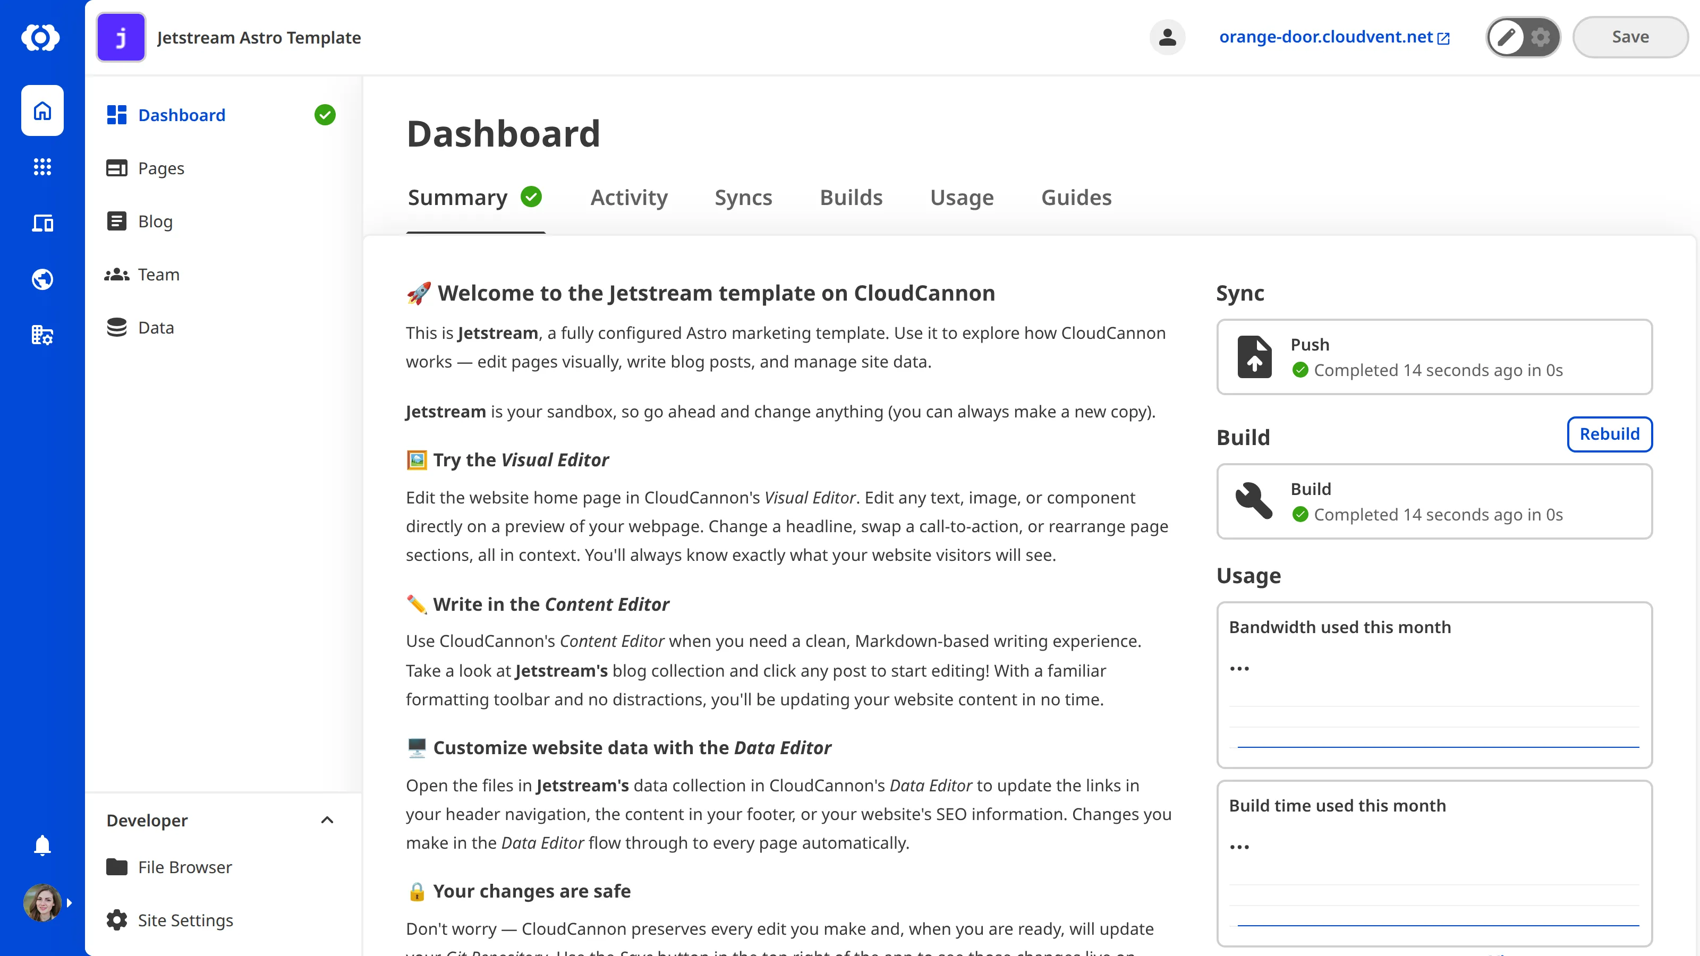
Task: Open the Bandwidth used this month overflow menu
Action: pos(1240,668)
